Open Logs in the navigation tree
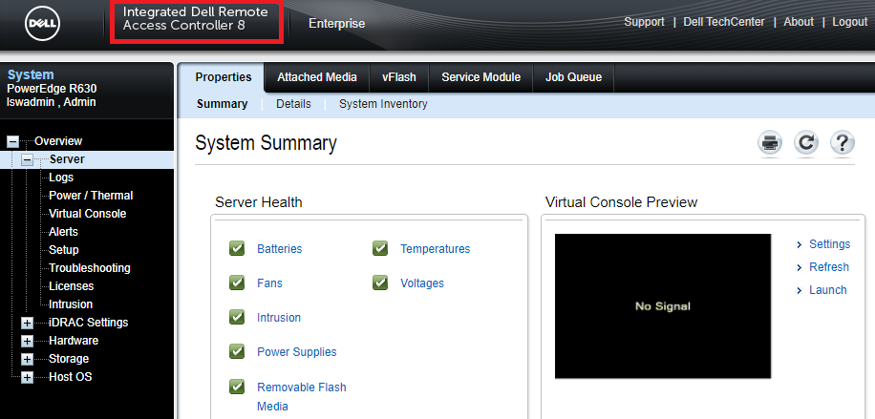The image size is (875, 419). [x=61, y=178]
